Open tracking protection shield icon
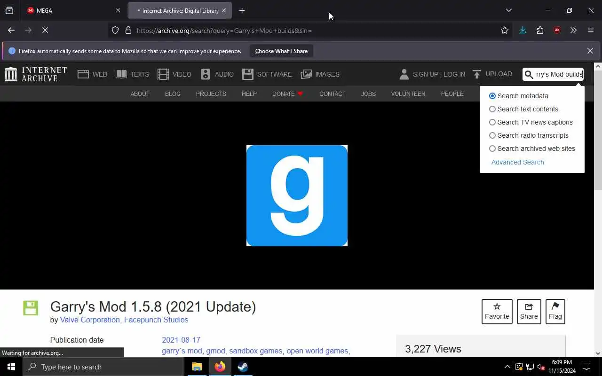Screen dimensions: 602x376 (115, 31)
